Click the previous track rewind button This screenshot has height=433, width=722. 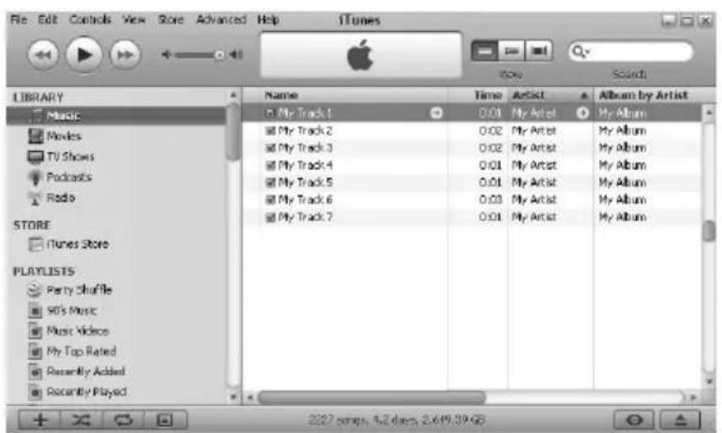coord(43,55)
